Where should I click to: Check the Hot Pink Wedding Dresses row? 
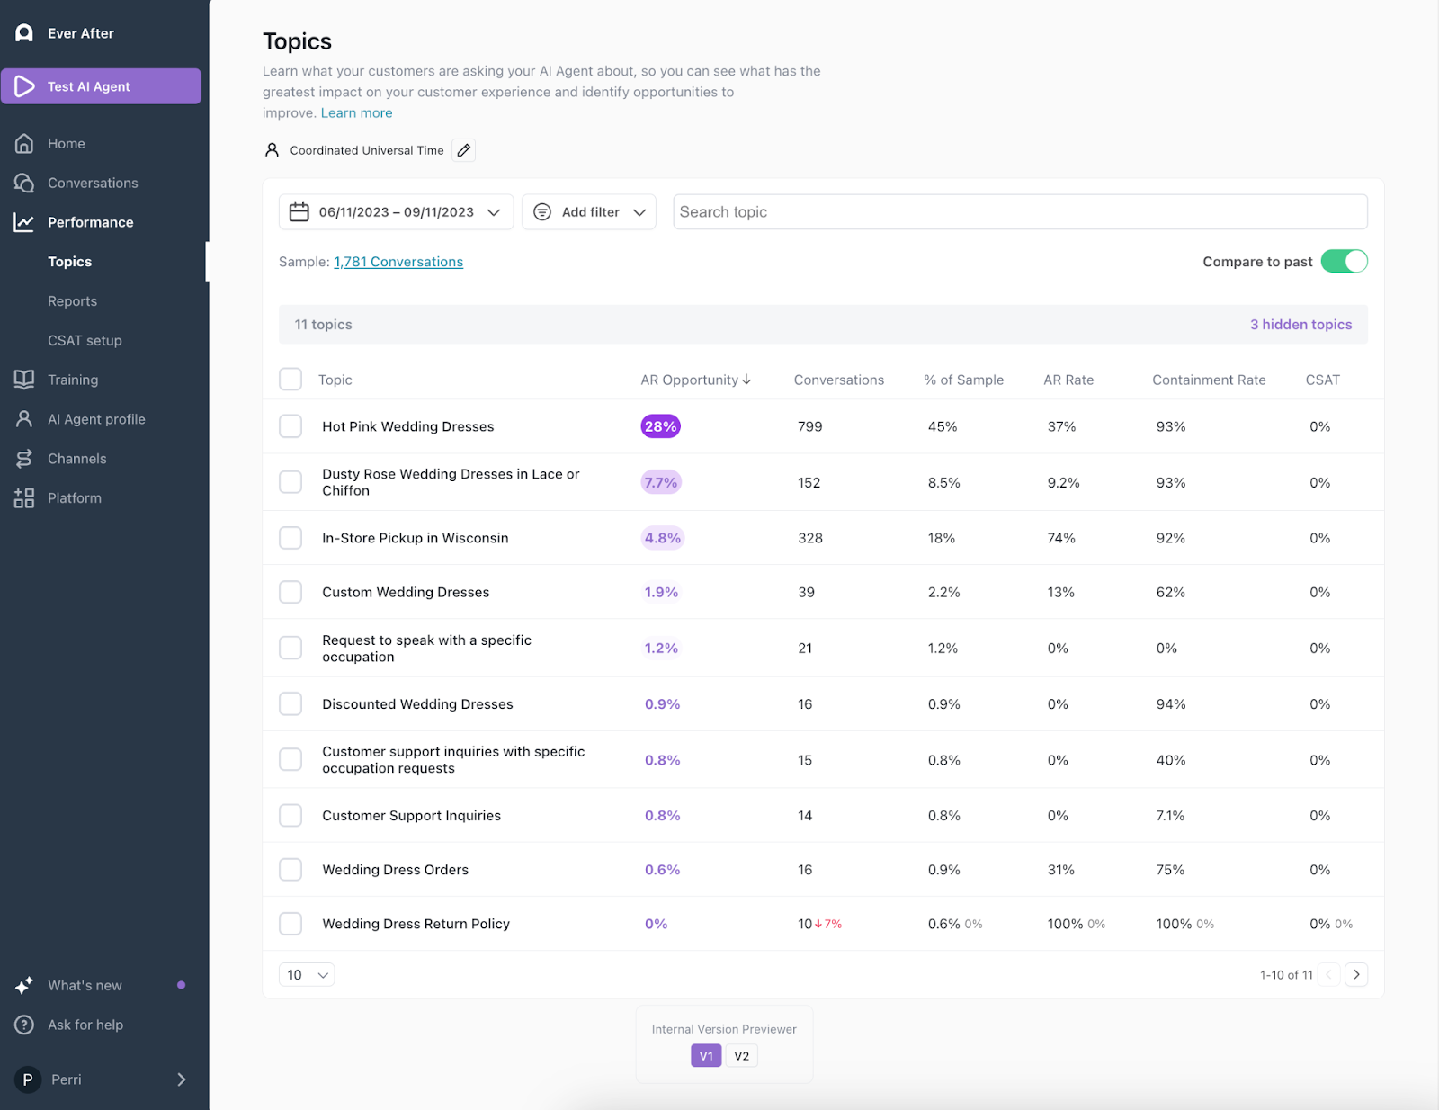coord(290,426)
